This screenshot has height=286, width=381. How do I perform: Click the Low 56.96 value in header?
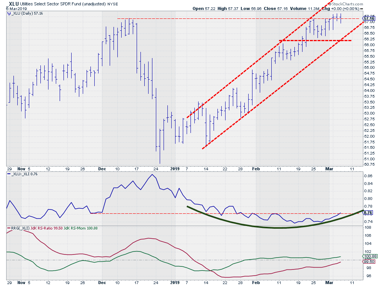pos(251,8)
